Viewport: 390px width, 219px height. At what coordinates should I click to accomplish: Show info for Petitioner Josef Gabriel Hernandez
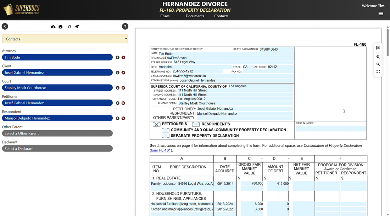pos(118,103)
